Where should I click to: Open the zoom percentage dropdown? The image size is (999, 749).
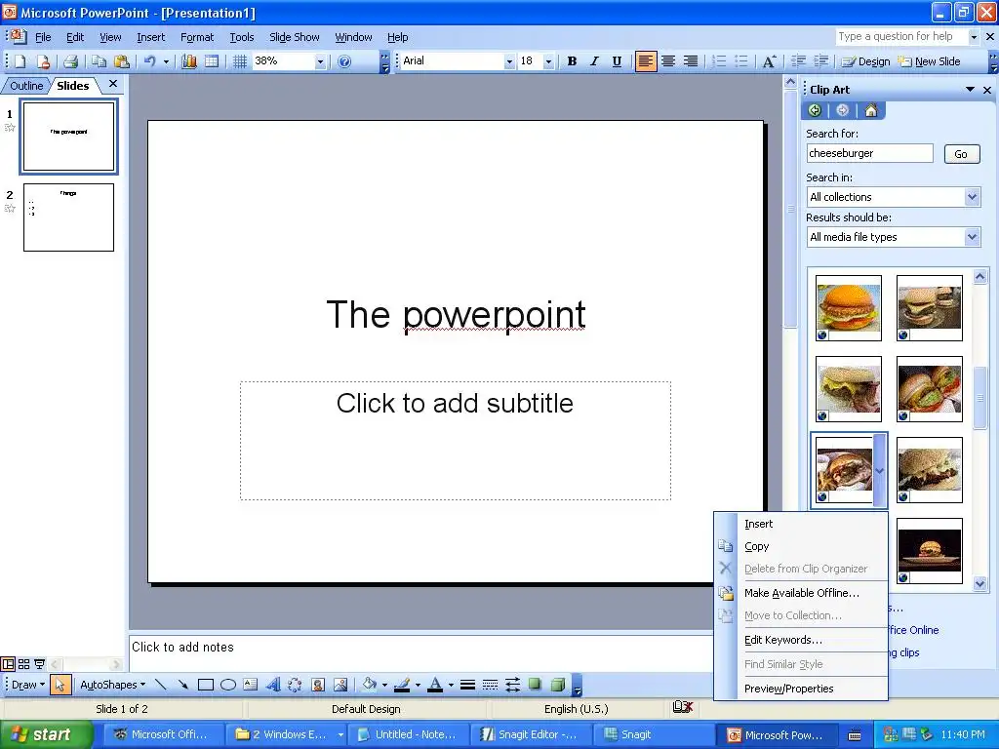coord(320,61)
